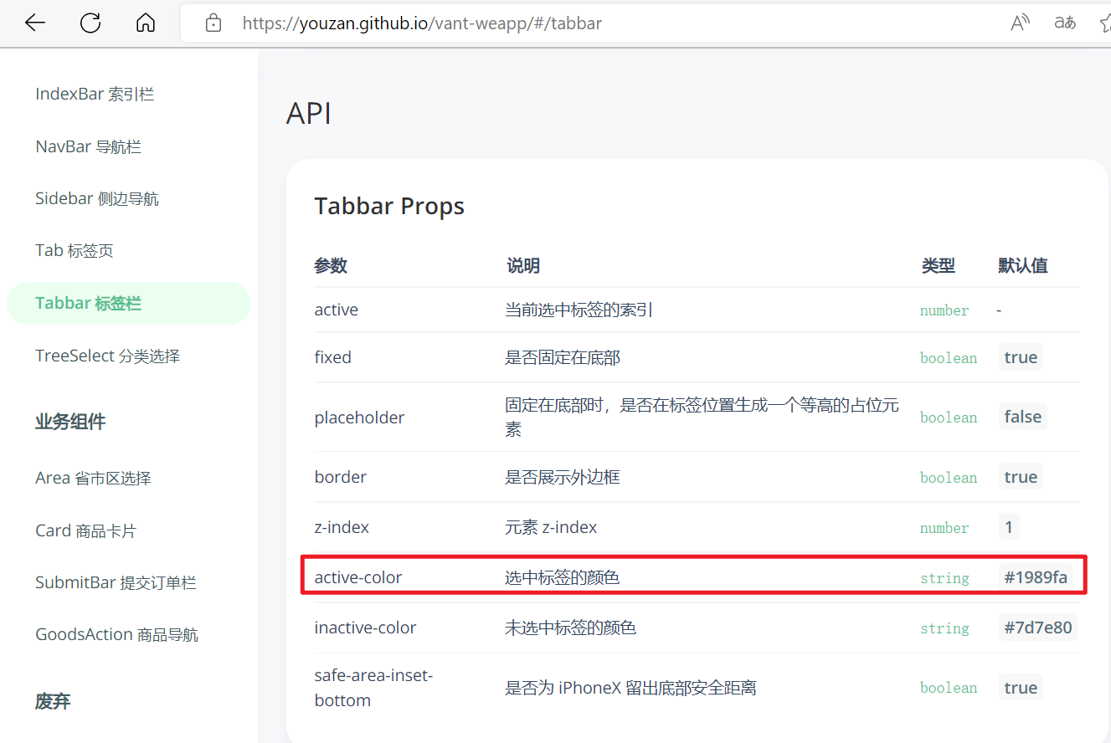Click the placeholder parameter cell

360,418
